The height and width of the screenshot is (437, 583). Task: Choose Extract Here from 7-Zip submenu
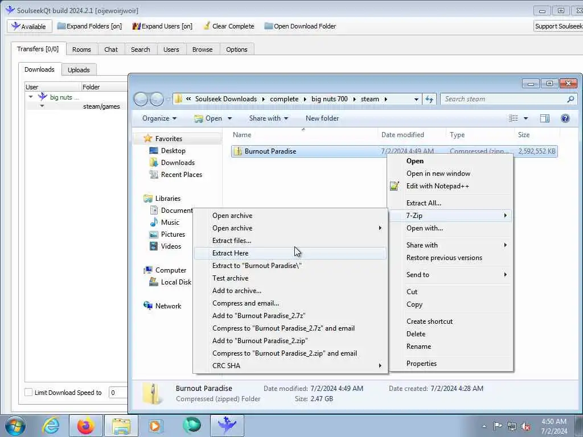(x=290, y=253)
